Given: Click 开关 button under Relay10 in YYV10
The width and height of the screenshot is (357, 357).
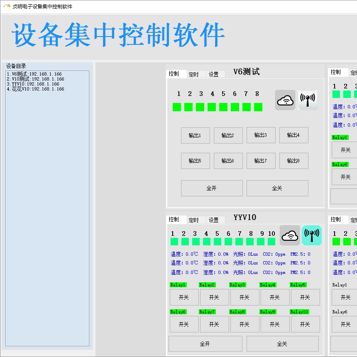Looking at the screenshot, I should tap(305, 324).
